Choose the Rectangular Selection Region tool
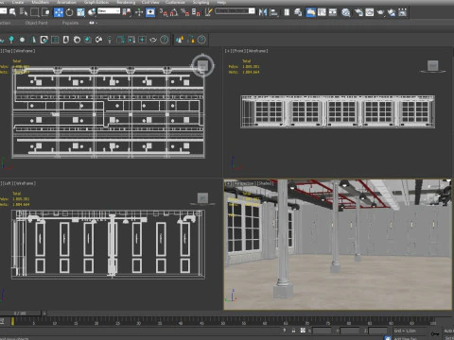Viewport: 454px width, 340px height. pyautogui.click(x=35, y=12)
